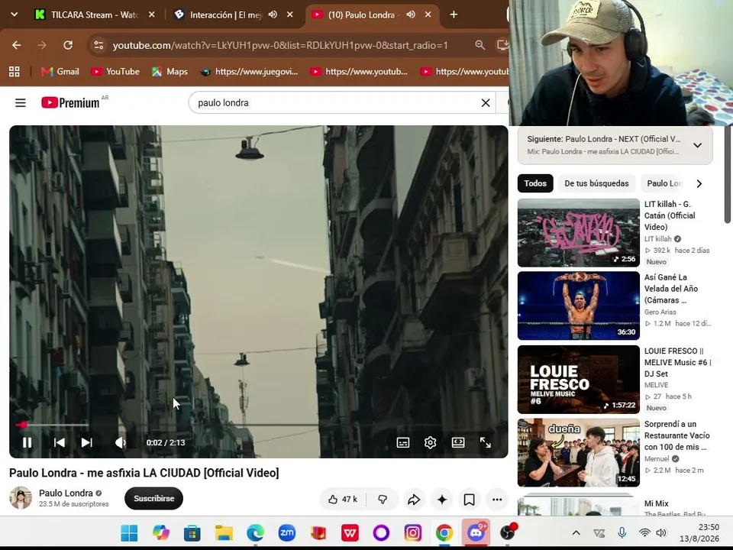This screenshot has height=550, width=733.
Task: Open the Mi Mix recommendation
Action: (x=657, y=503)
